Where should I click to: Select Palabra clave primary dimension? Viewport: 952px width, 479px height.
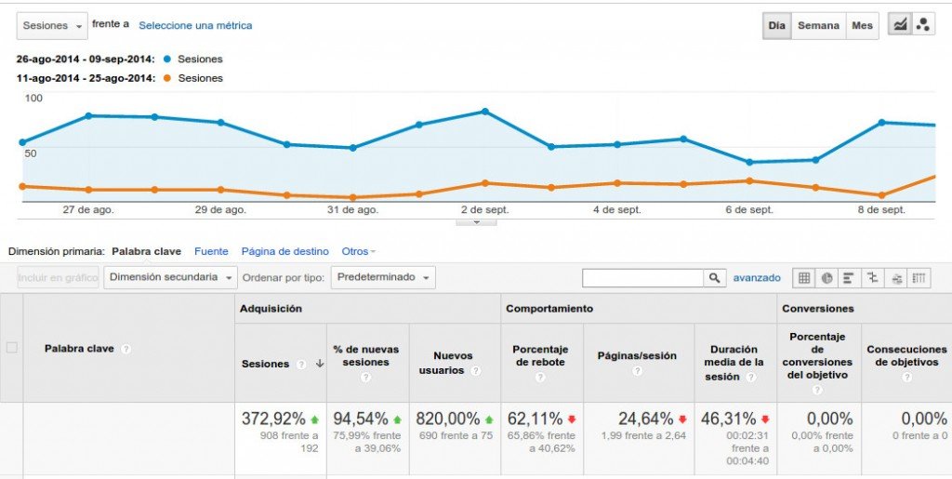click(146, 251)
